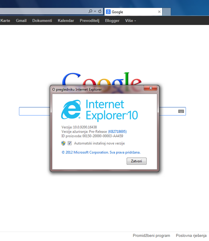This screenshot has width=209, height=241.
Task: Switch to the Google tab
Action: [x=133, y=12]
